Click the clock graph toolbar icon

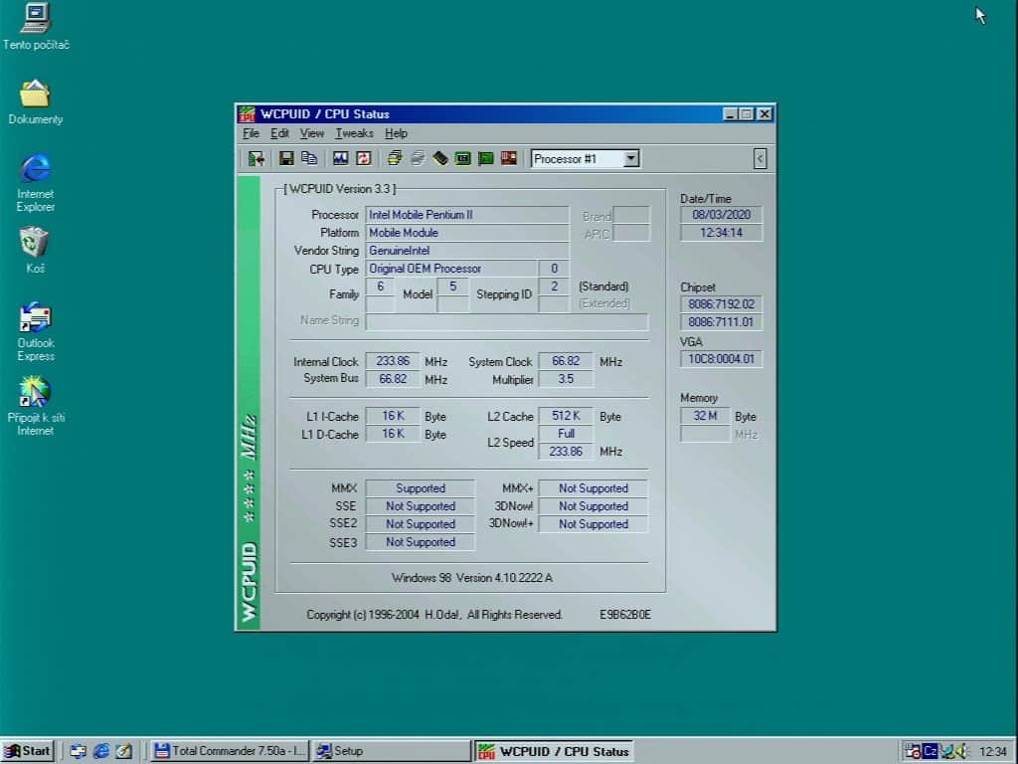340,158
